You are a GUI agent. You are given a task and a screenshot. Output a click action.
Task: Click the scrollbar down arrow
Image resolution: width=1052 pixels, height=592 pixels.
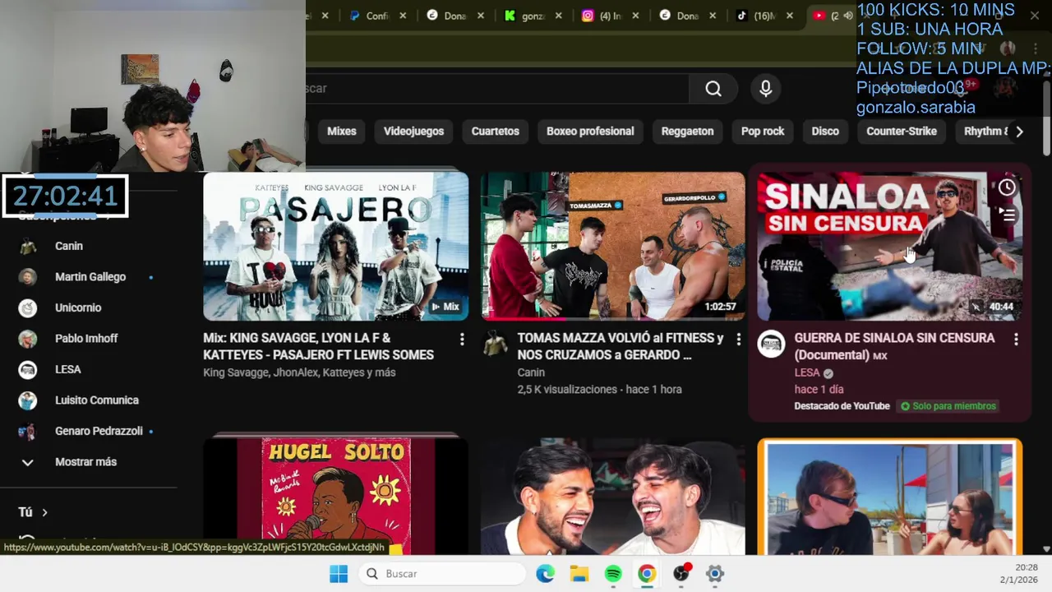pos(1046,549)
